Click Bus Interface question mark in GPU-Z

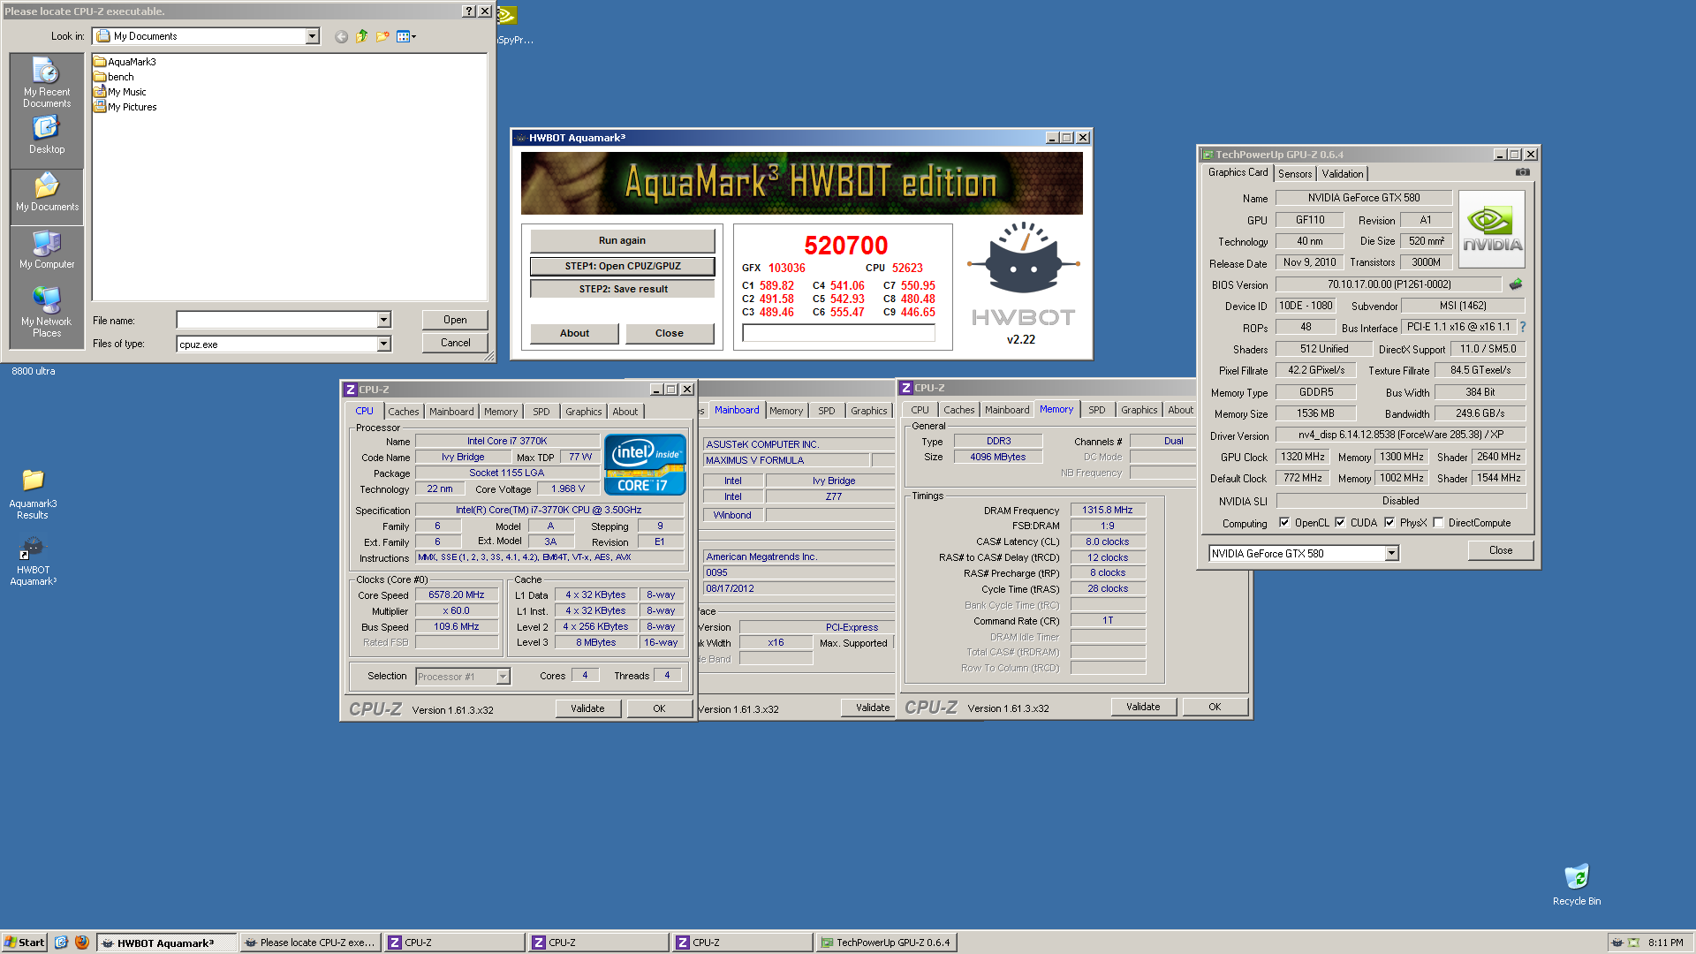1523,327
